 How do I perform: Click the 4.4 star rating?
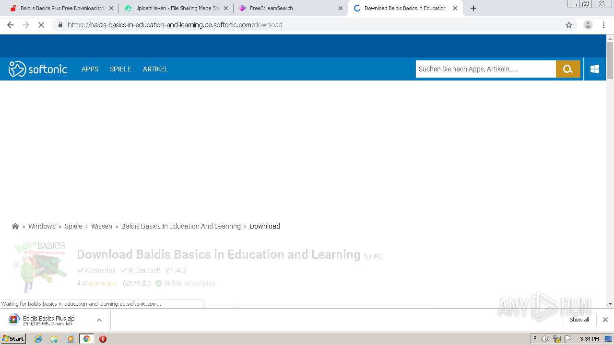(x=97, y=283)
